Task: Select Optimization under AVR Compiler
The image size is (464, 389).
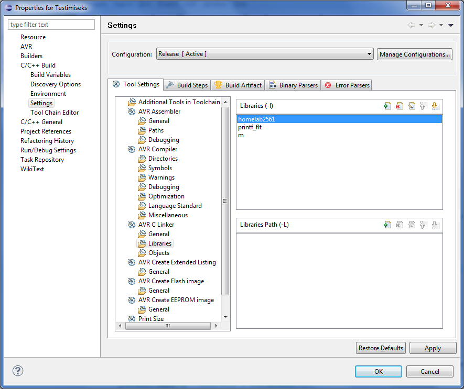Action: pos(166,196)
